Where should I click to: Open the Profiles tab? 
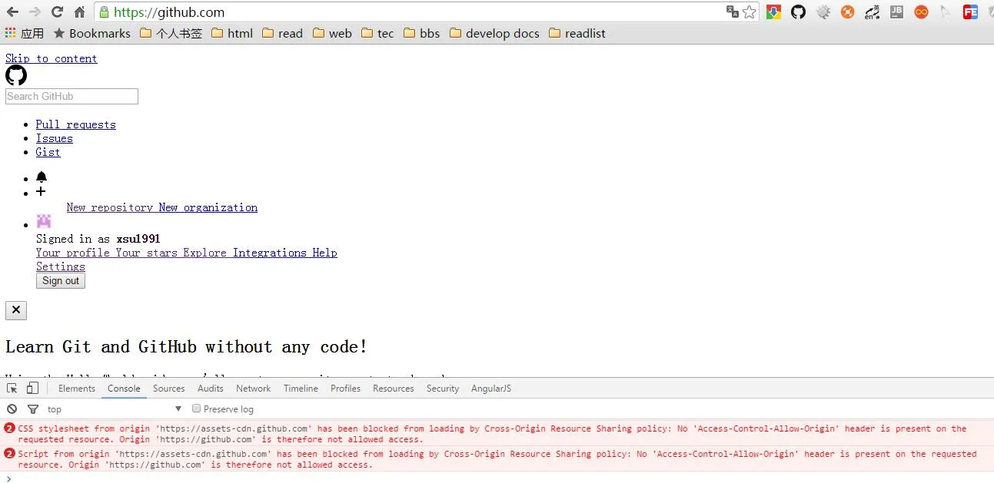tap(345, 389)
